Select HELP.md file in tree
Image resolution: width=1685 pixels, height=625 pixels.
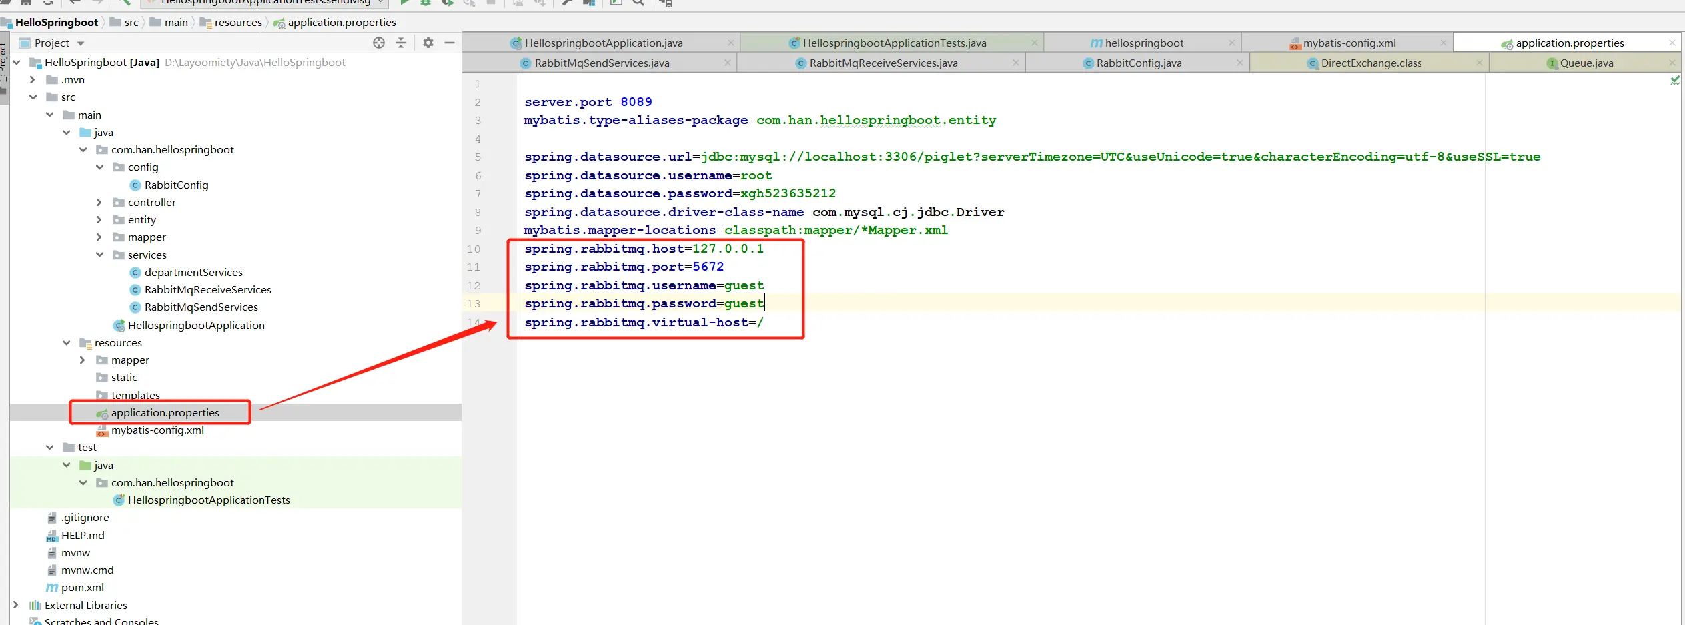point(83,535)
